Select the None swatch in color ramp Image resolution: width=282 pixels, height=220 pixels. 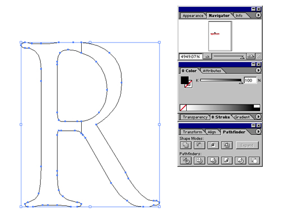pos(183,107)
